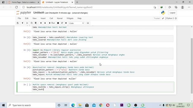193x108 pixels.
Task: Save notebook with the floppy disk icon
Action: tap(18, 23)
